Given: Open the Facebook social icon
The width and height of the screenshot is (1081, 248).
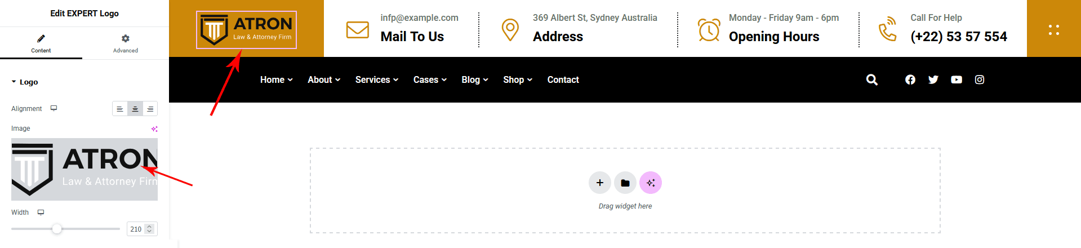Looking at the screenshot, I should 910,80.
